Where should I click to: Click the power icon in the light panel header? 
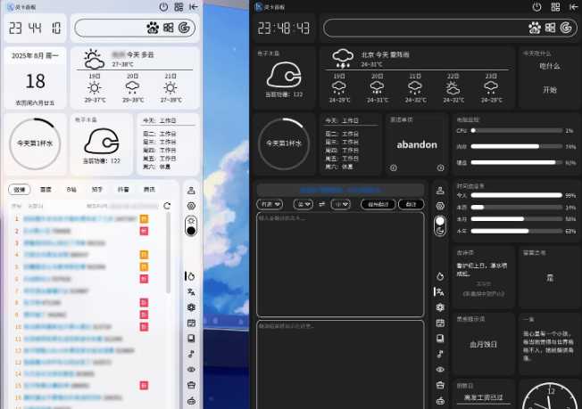pyautogui.click(x=163, y=7)
